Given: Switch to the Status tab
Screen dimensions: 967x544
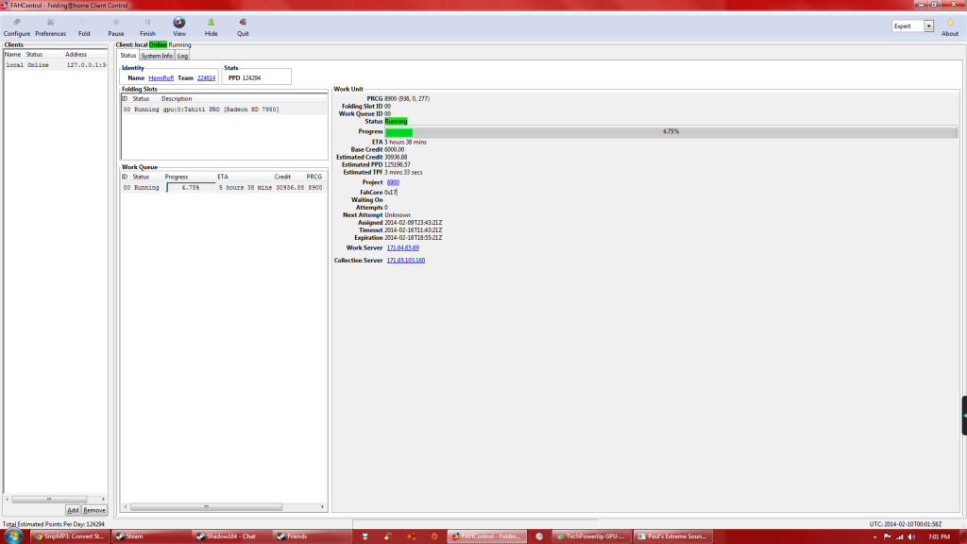Looking at the screenshot, I should [128, 56].
